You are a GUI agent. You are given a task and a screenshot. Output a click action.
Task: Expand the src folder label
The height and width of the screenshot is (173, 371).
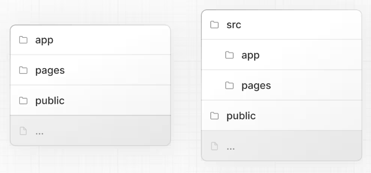[x=234, y=25]
